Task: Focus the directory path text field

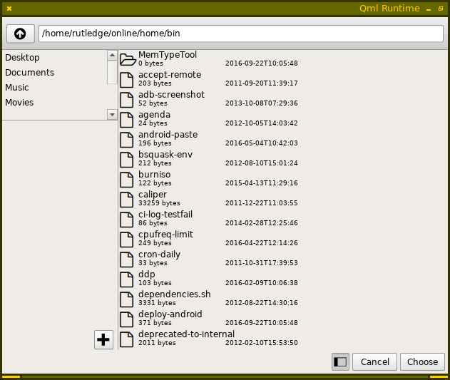Action: point(241,34)
